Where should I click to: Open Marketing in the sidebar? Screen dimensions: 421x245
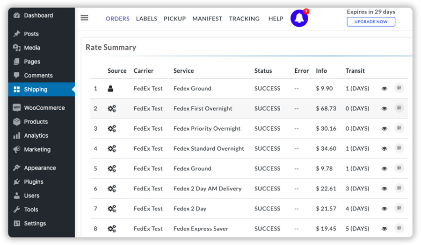(x=41, y=149)
